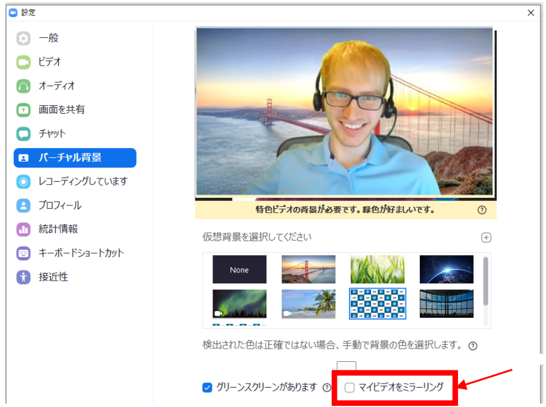Viewport: 546px width, 407px height.
Task: Uncheck グリーンスクリーンがあります checkbox
Action: click(x=207, y=388)
